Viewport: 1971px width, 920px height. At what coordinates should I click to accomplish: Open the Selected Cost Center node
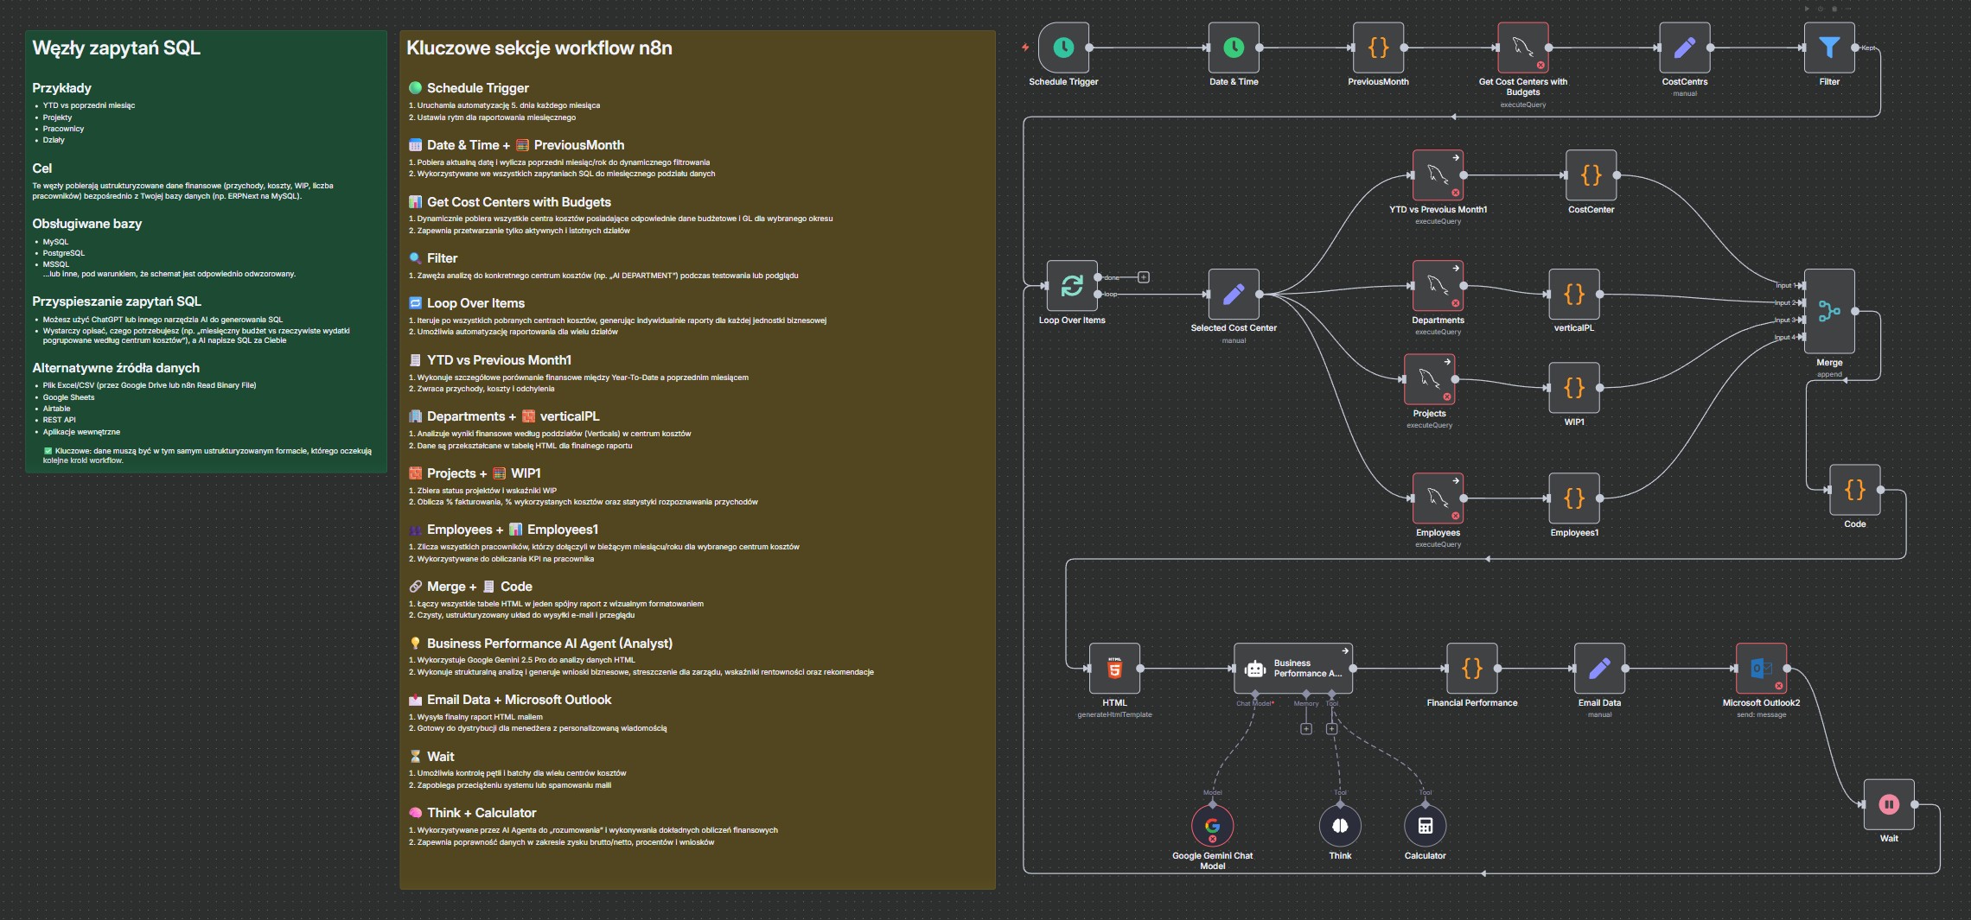1234,294
